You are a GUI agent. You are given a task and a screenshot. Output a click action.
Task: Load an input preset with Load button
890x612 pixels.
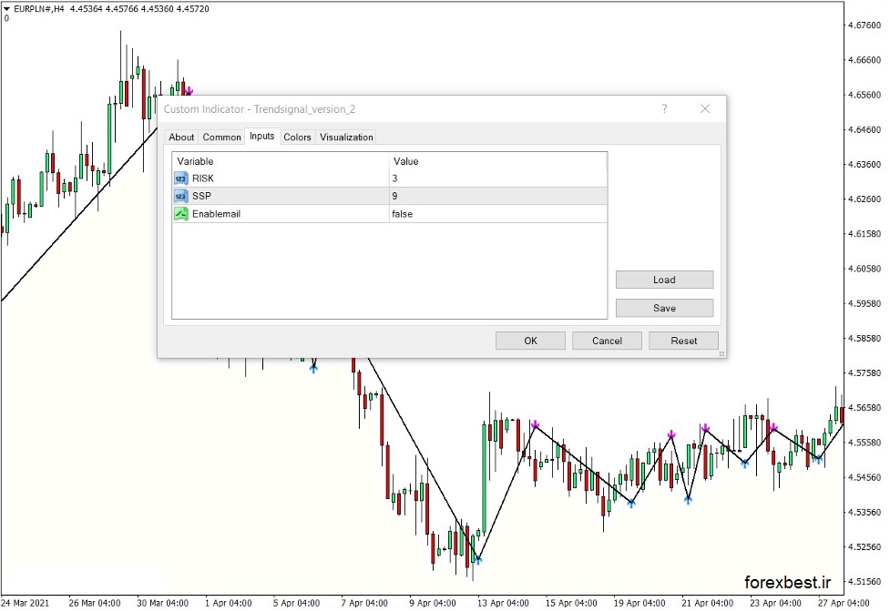coord(664,280)
